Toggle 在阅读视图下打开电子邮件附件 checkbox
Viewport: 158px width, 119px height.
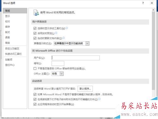[35, 99]
